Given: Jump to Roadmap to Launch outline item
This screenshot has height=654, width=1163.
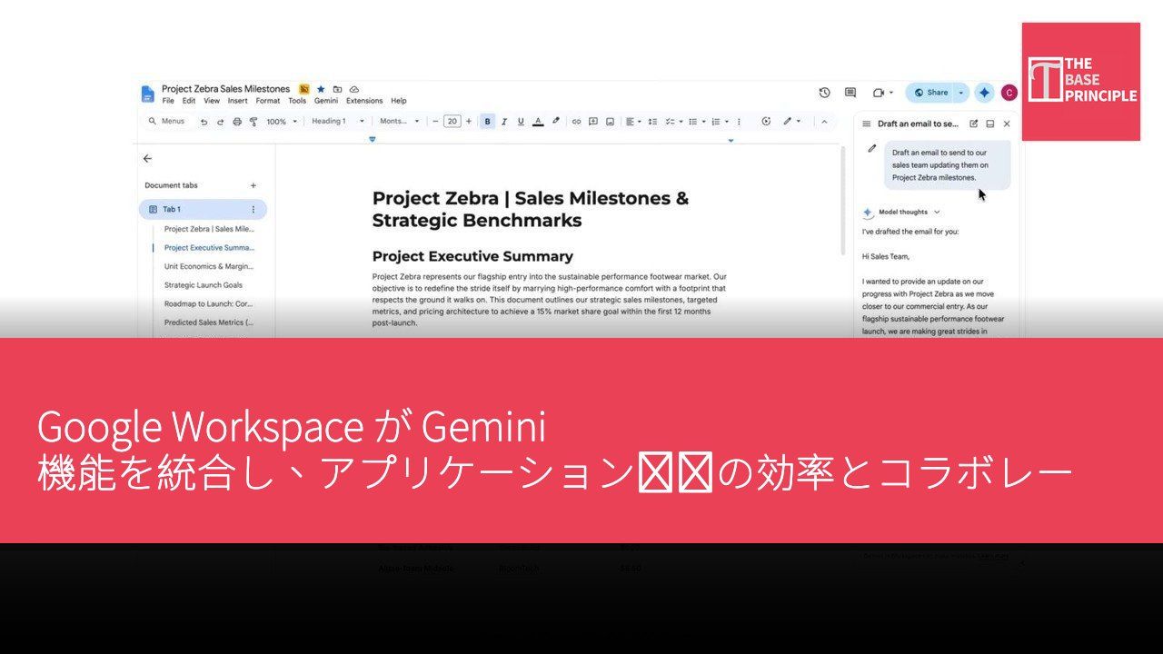Looking at the screenshot, I should 209,304.
